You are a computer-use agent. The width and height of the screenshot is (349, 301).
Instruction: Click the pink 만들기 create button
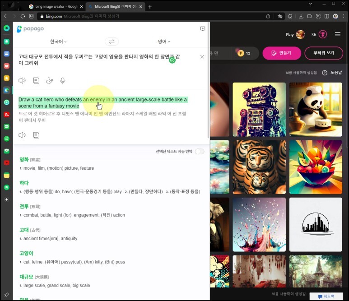coord(282,53)
